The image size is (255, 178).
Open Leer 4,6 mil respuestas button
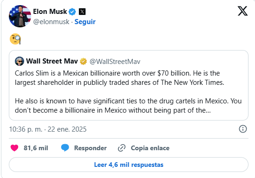coord(129,165)
